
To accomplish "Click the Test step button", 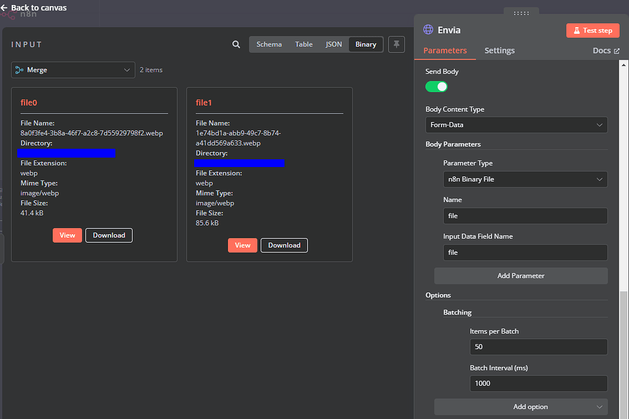I will tap(592, 30).
